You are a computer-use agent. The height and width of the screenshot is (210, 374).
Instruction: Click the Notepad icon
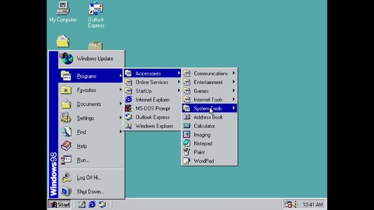tap(187, 143)
